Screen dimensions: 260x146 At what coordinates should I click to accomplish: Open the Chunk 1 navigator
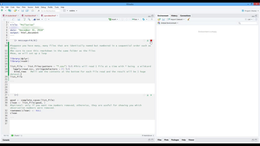17,135
